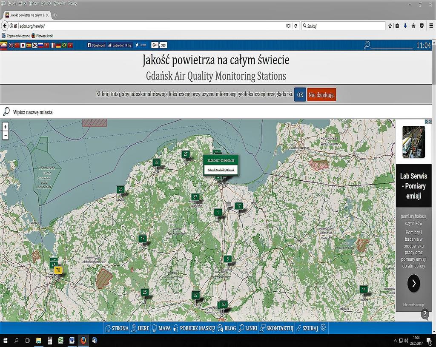Image resolution: width=436 pixels, height=347 pixels.
Task: Go back using the browser back arrow
Action: coord(5,26)
